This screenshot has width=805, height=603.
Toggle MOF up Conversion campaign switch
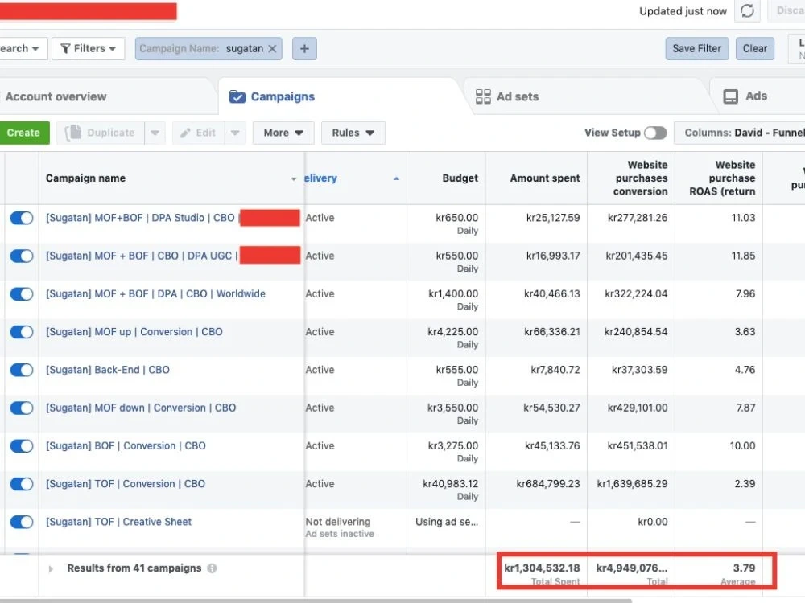click(x=22, y=332)
